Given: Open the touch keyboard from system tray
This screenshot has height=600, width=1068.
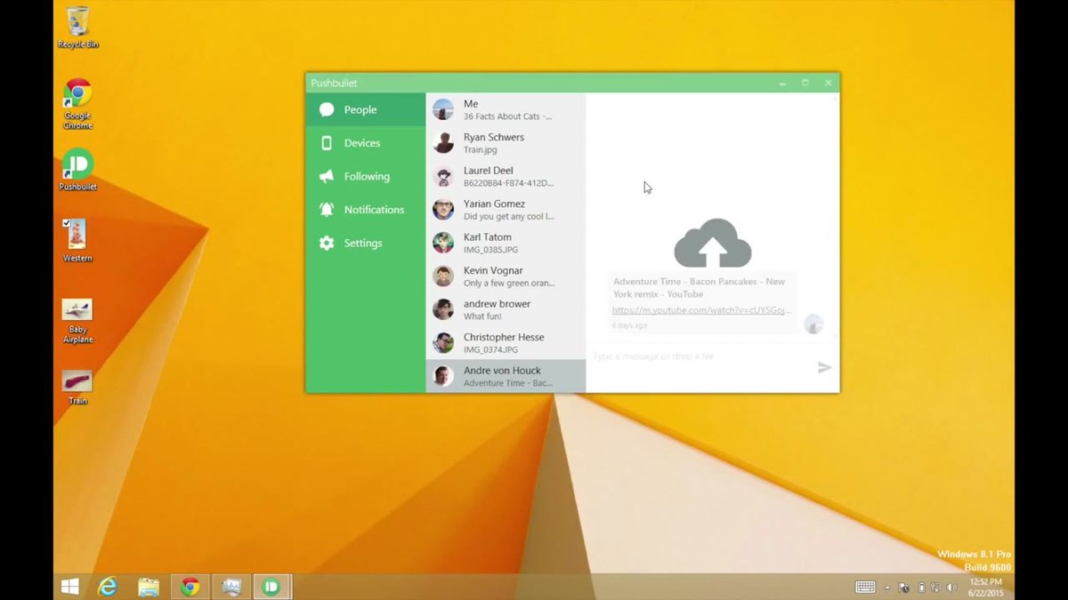Looking at the screenshot, I should click(x=863, y=587).
